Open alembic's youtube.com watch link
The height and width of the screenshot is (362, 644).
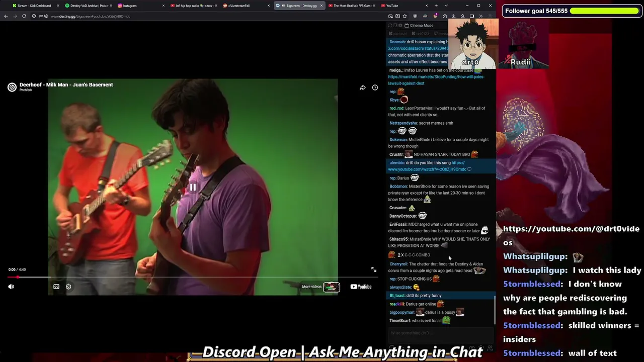(x=428, y=166)
